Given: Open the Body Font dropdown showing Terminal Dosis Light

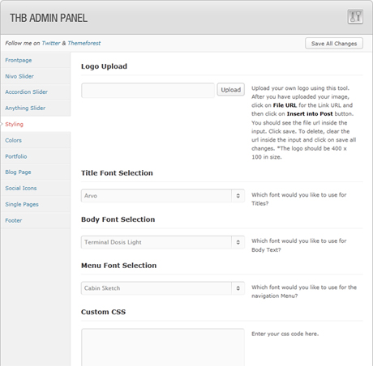Looking at the screenshot, I should (x=163, y=242).
